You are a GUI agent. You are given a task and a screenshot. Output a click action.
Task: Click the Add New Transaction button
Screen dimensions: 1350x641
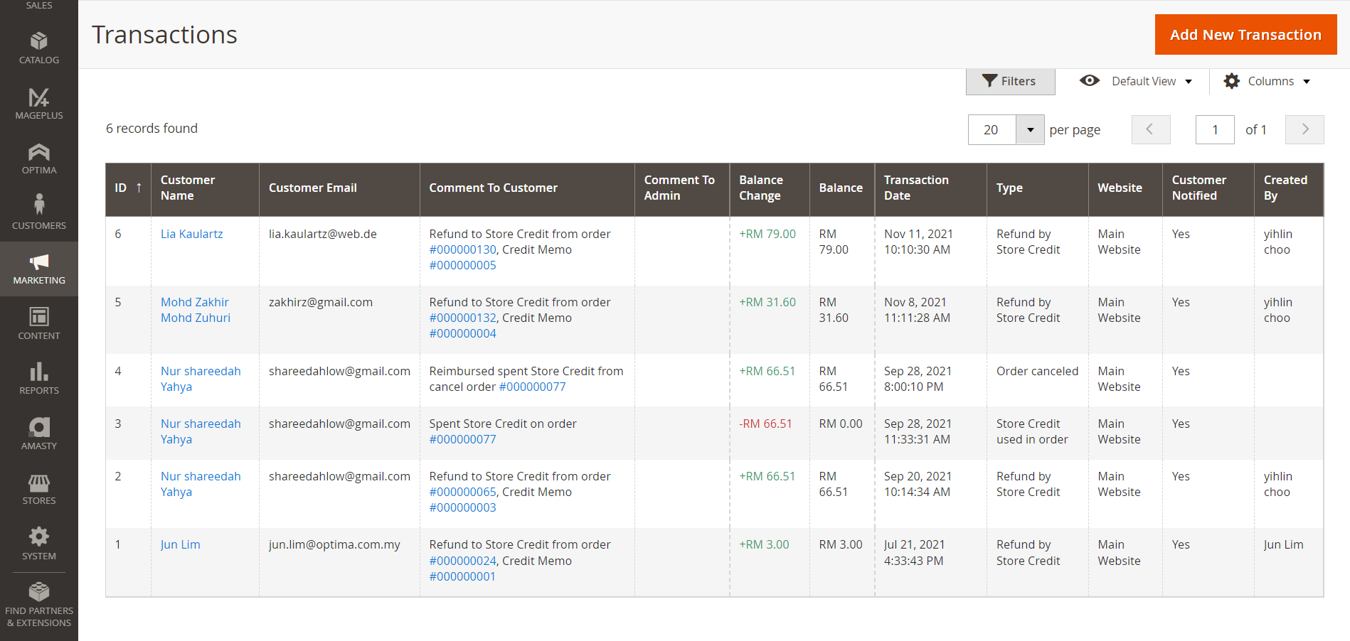coord(1245,35)
